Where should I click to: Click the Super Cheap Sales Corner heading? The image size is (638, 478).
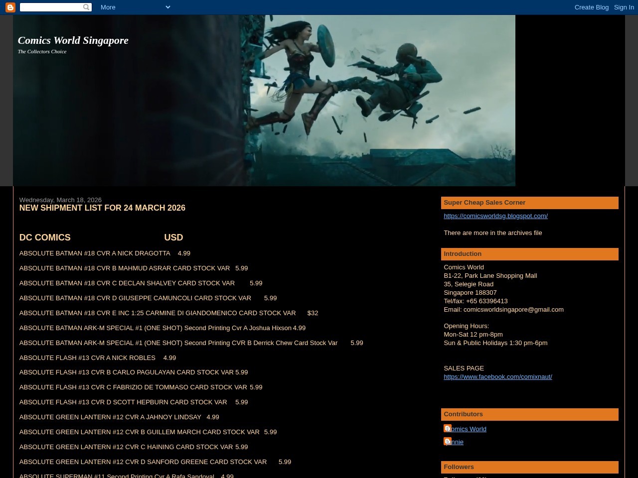(484, 203)
